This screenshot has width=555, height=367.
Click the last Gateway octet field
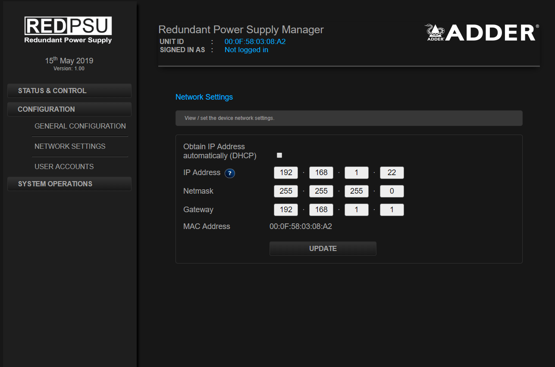(x=392, y=210)
